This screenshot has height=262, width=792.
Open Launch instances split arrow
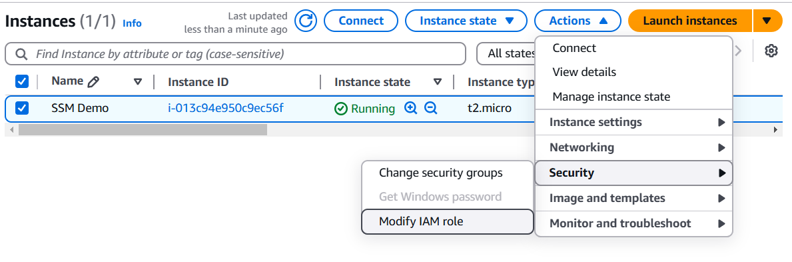(x=767, y=21)
